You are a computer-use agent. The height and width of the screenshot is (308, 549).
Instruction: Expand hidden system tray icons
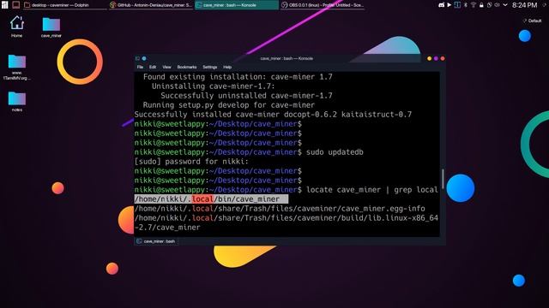point(505,5)
